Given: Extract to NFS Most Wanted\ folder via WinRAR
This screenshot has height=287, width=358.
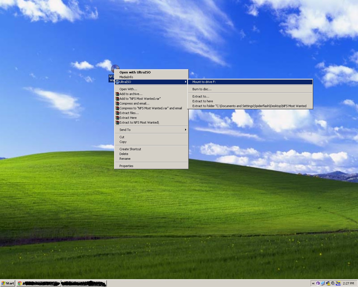Looking at the screenshot, I should (151, 122).
